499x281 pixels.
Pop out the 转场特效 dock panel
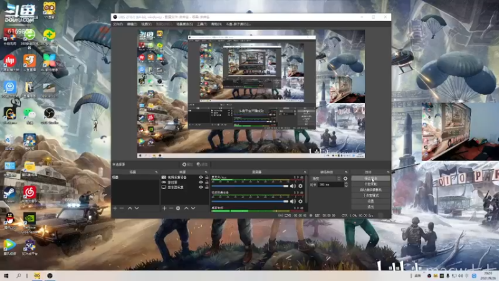pos(346,172)
